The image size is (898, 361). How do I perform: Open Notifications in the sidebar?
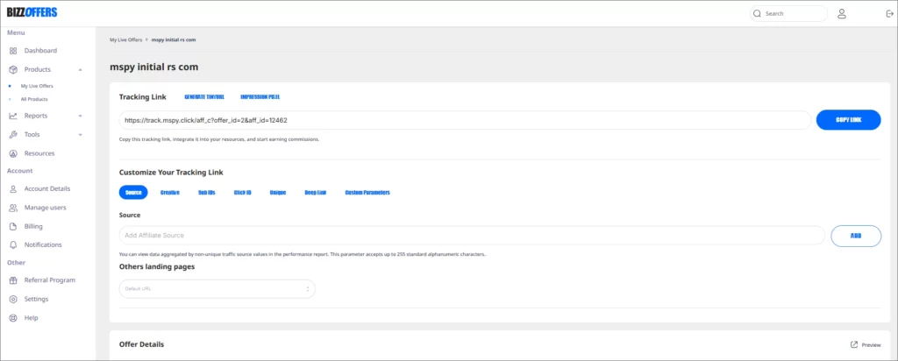[x=43, y=244]
